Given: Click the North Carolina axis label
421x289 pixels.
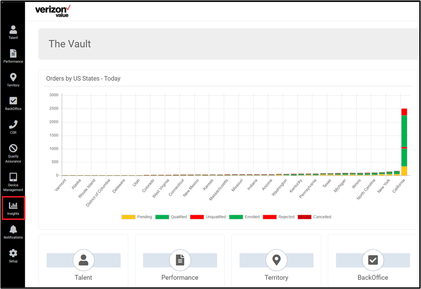Looking at the screenshot, I should [366, 189].
